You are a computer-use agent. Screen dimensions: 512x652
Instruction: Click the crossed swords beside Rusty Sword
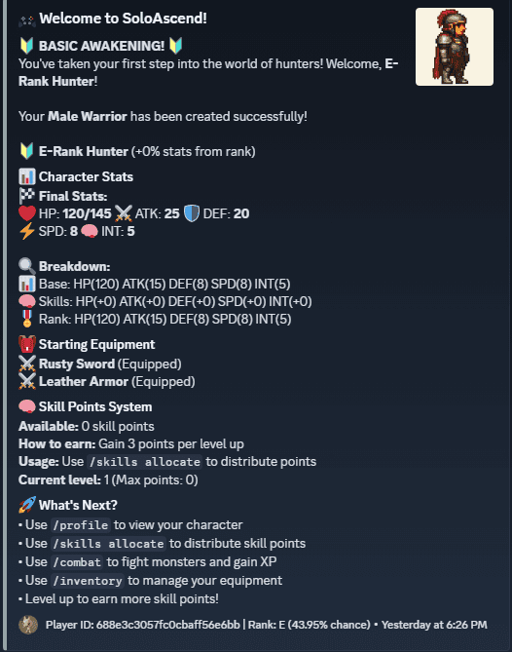pyautogui.click(x=27, y=364)
